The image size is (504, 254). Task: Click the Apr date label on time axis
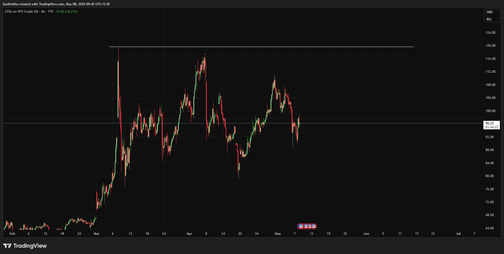189,233
